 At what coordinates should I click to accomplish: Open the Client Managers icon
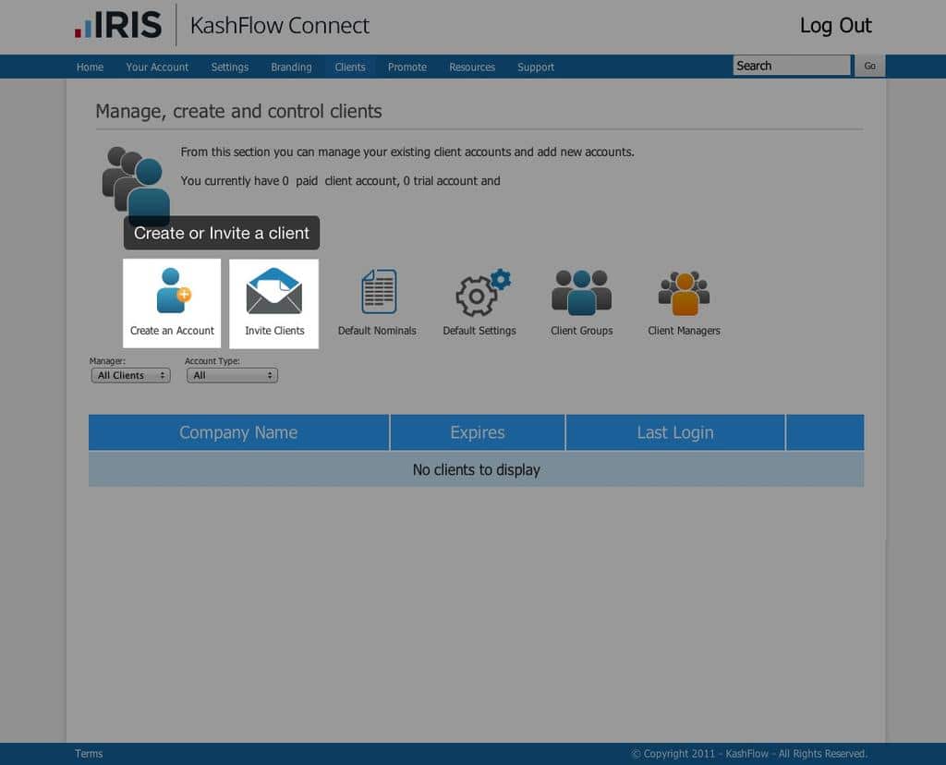684,292
